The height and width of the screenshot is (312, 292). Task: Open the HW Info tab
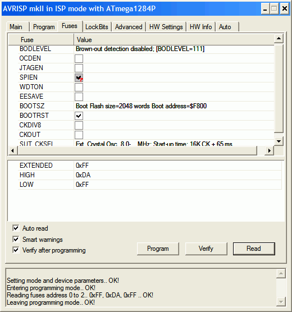(x=200, y=27)
